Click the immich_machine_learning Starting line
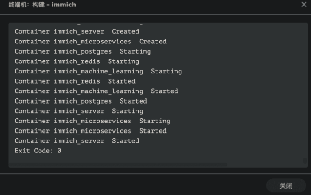Image resolution: width=311 pixels, height=195 pixels. (x=98, y=71)
